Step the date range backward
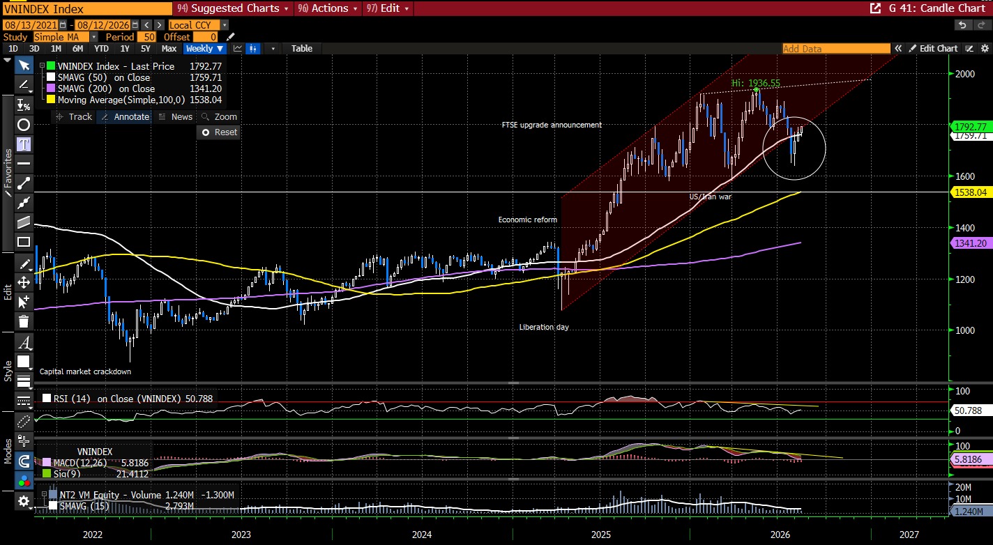This screenshot has height=545, width=993. click(146, 25)
